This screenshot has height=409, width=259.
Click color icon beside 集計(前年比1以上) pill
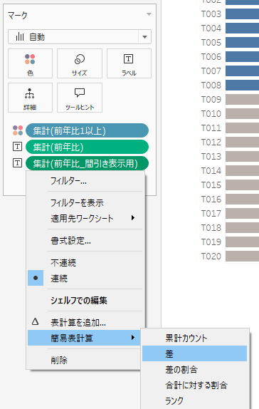(18, 130)
